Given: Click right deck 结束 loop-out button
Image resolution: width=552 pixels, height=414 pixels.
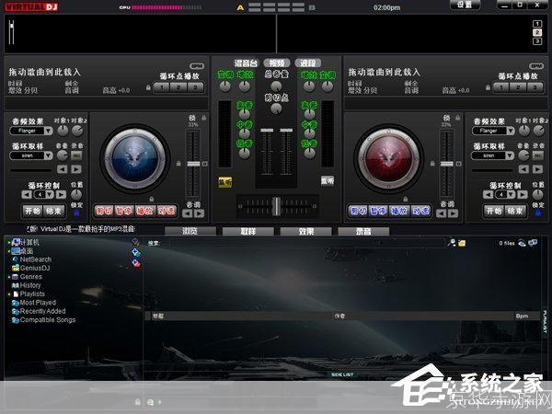Looking at the screenshot, I should (515, 211).
